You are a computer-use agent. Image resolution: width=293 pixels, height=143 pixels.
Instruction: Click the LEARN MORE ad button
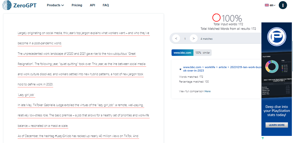pos(277,125)
